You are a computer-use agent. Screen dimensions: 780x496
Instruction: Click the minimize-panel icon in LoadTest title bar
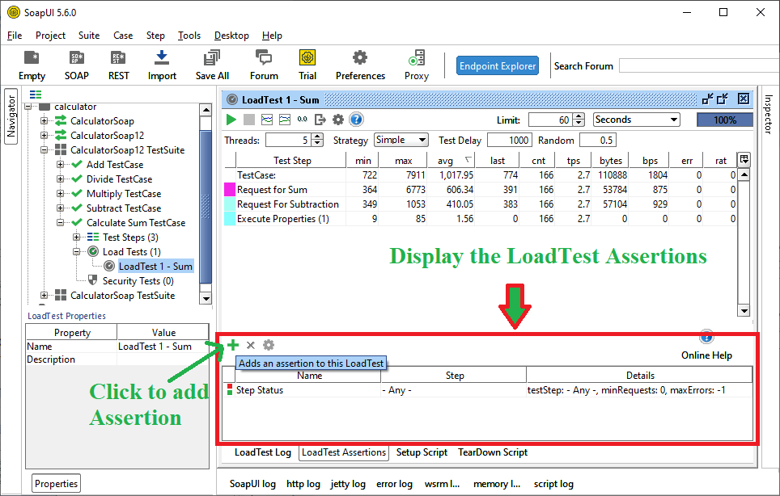coord(707,99)
